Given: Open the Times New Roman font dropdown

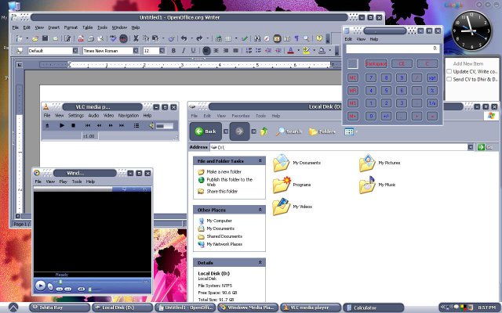Looking at the screenshot, I should [x=136, y=50].
